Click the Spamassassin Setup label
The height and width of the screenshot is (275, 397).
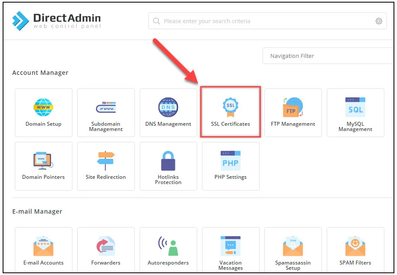coord(293,265)
